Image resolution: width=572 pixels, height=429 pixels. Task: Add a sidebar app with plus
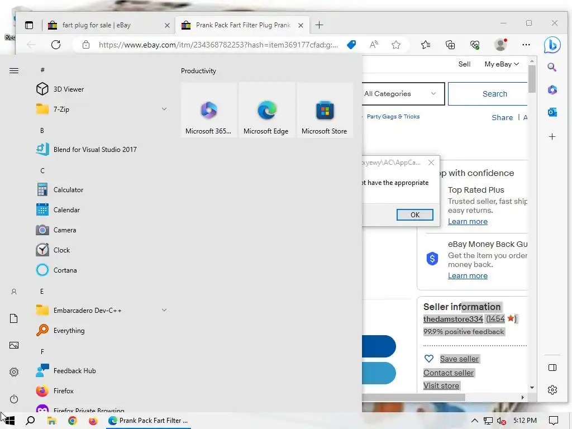[x=552, y=136]
